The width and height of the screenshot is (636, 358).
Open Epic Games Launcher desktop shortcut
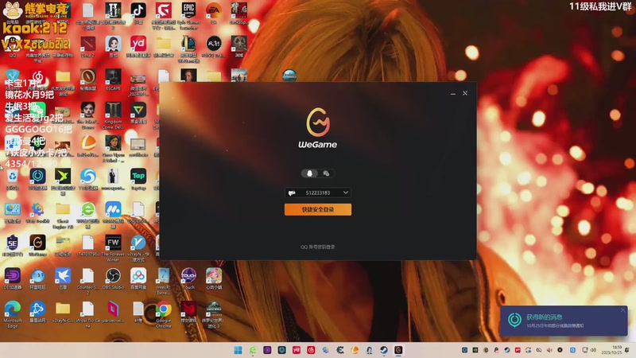coord(188,15)
